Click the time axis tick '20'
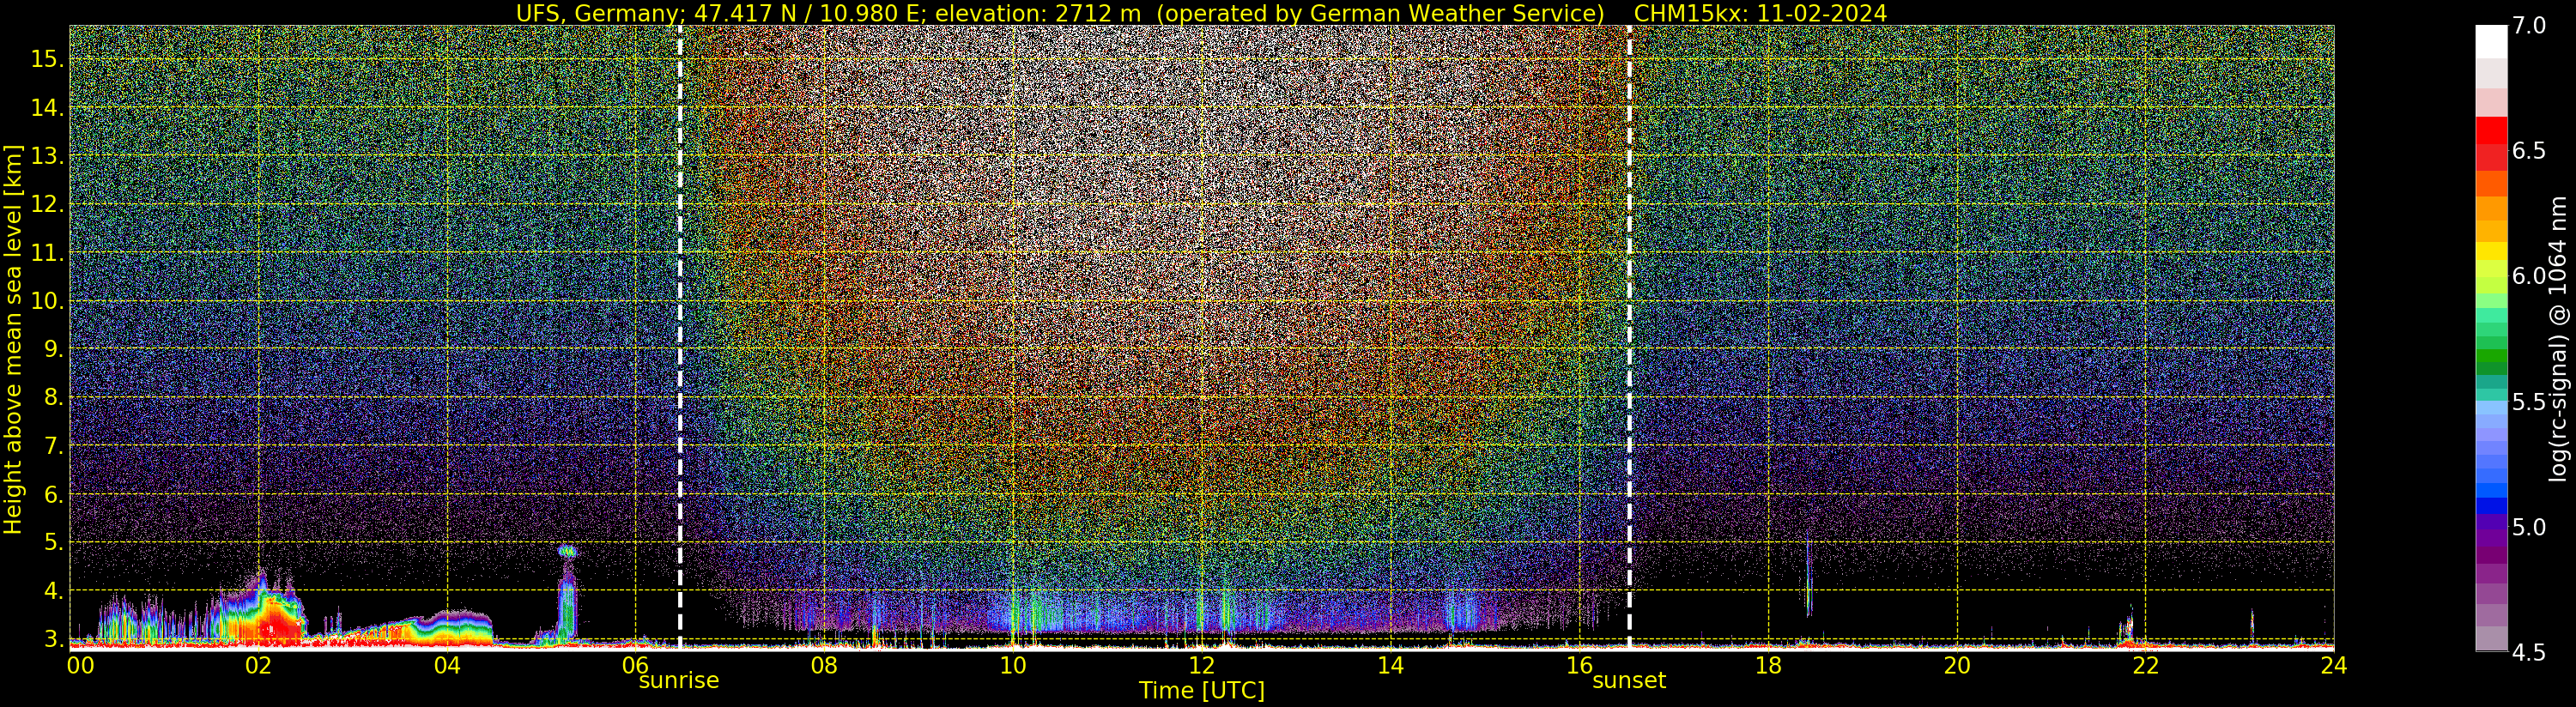This screenshot has width=2576, height=707. (x=1957, y=666)
